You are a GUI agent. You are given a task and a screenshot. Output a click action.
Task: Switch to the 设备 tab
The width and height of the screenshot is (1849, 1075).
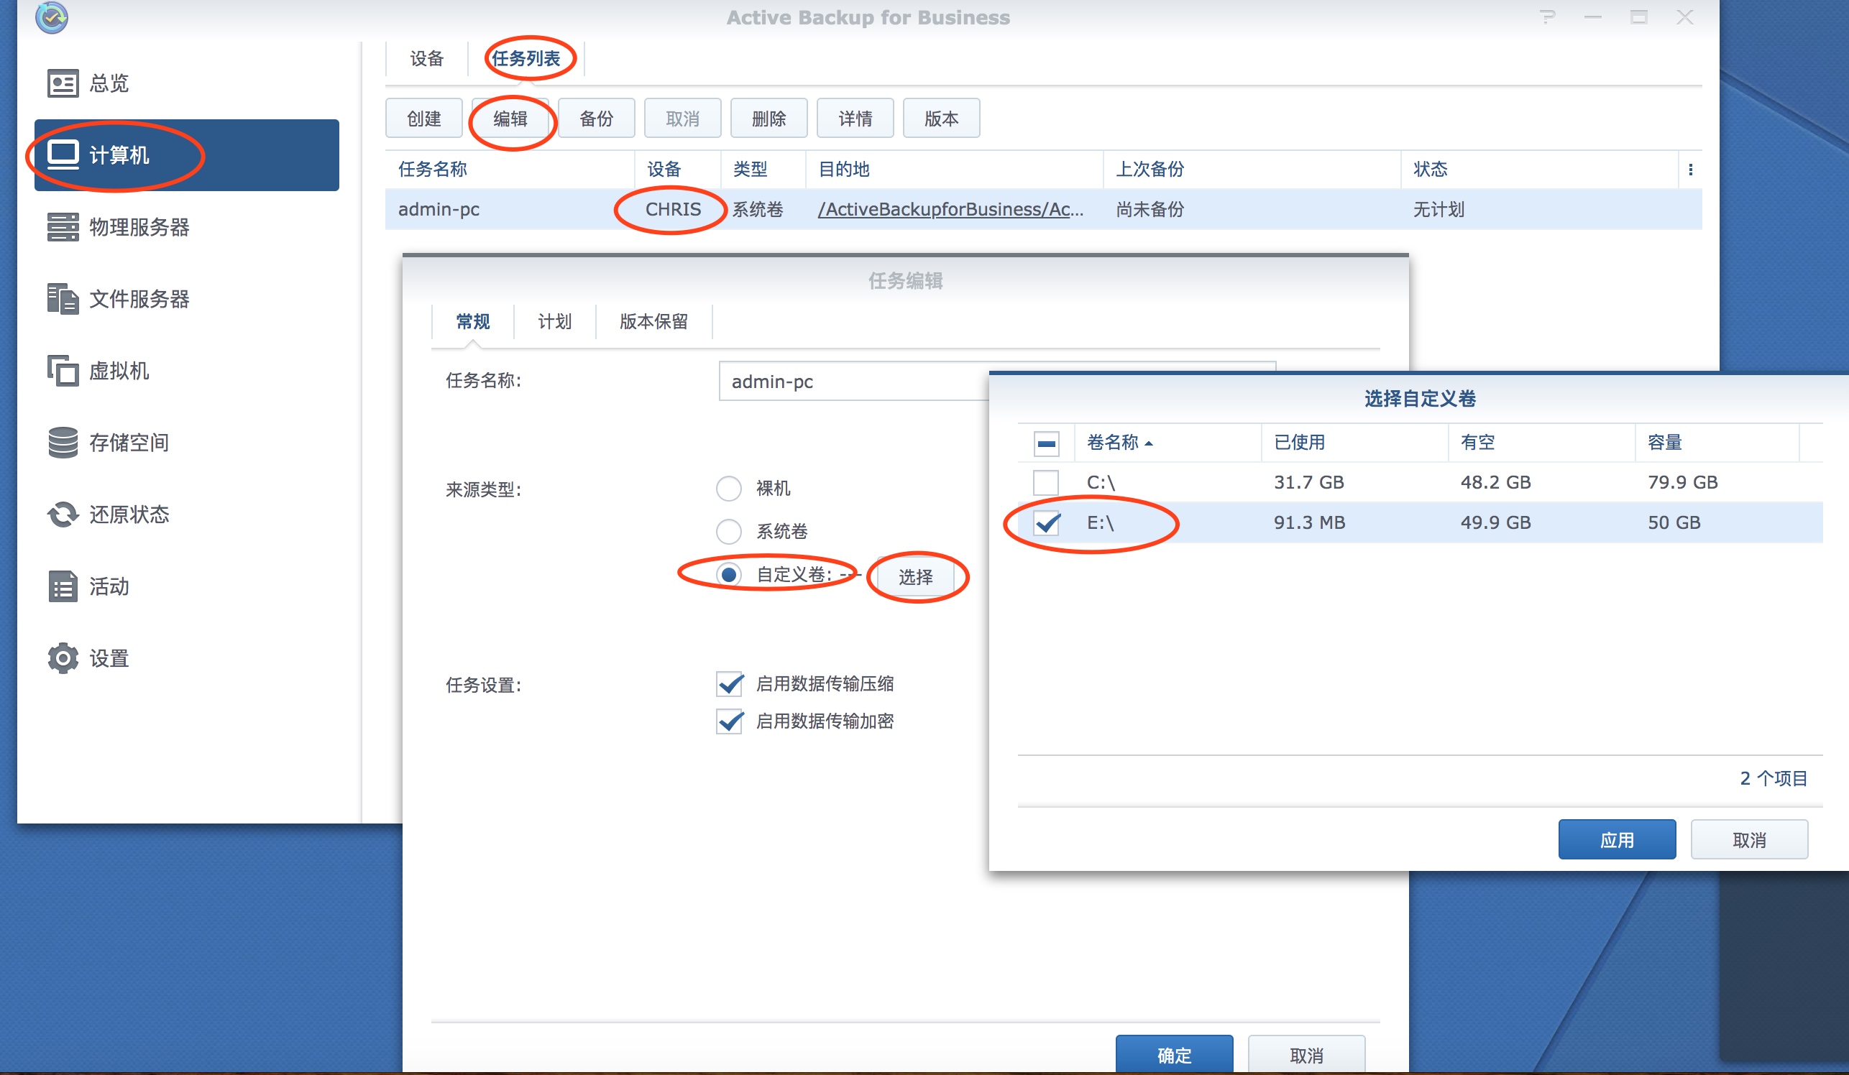point(427,59)
